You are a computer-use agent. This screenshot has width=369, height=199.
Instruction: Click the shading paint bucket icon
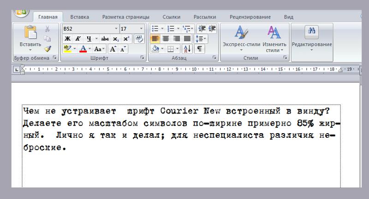point(155,49)
